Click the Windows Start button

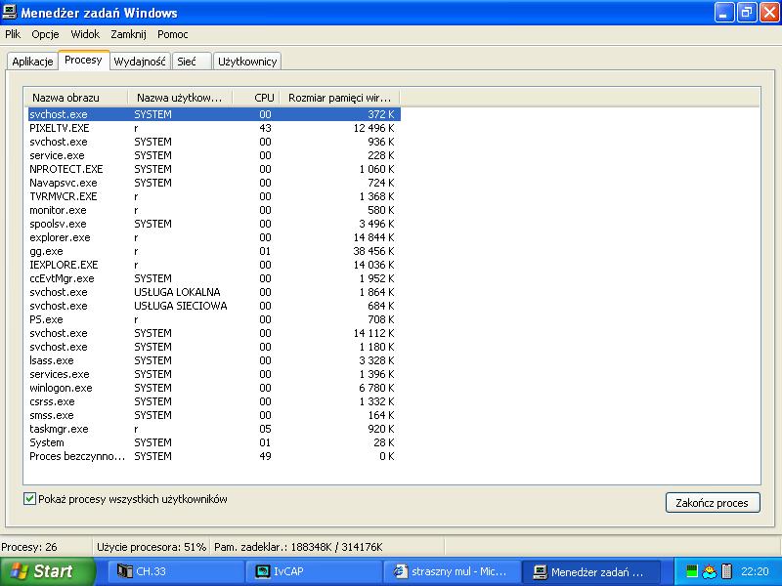pos(47,571)
